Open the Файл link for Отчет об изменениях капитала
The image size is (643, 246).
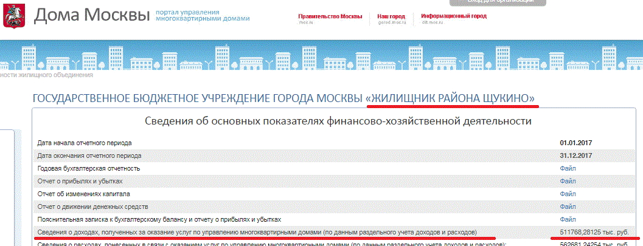(x=568, y=194)
